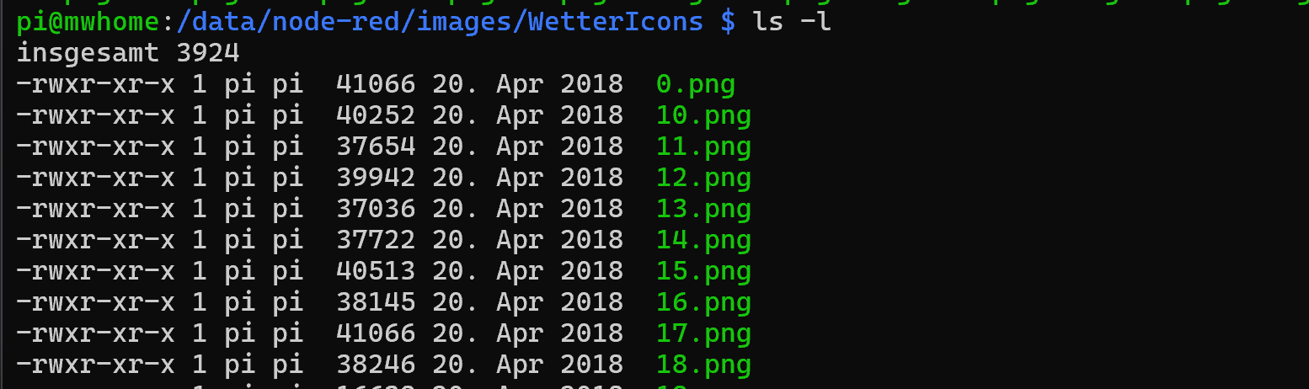The height and width of the screenshot is (389, 1309).
Task: Select the 17.png file entry
Action: [x=703, y=333]
